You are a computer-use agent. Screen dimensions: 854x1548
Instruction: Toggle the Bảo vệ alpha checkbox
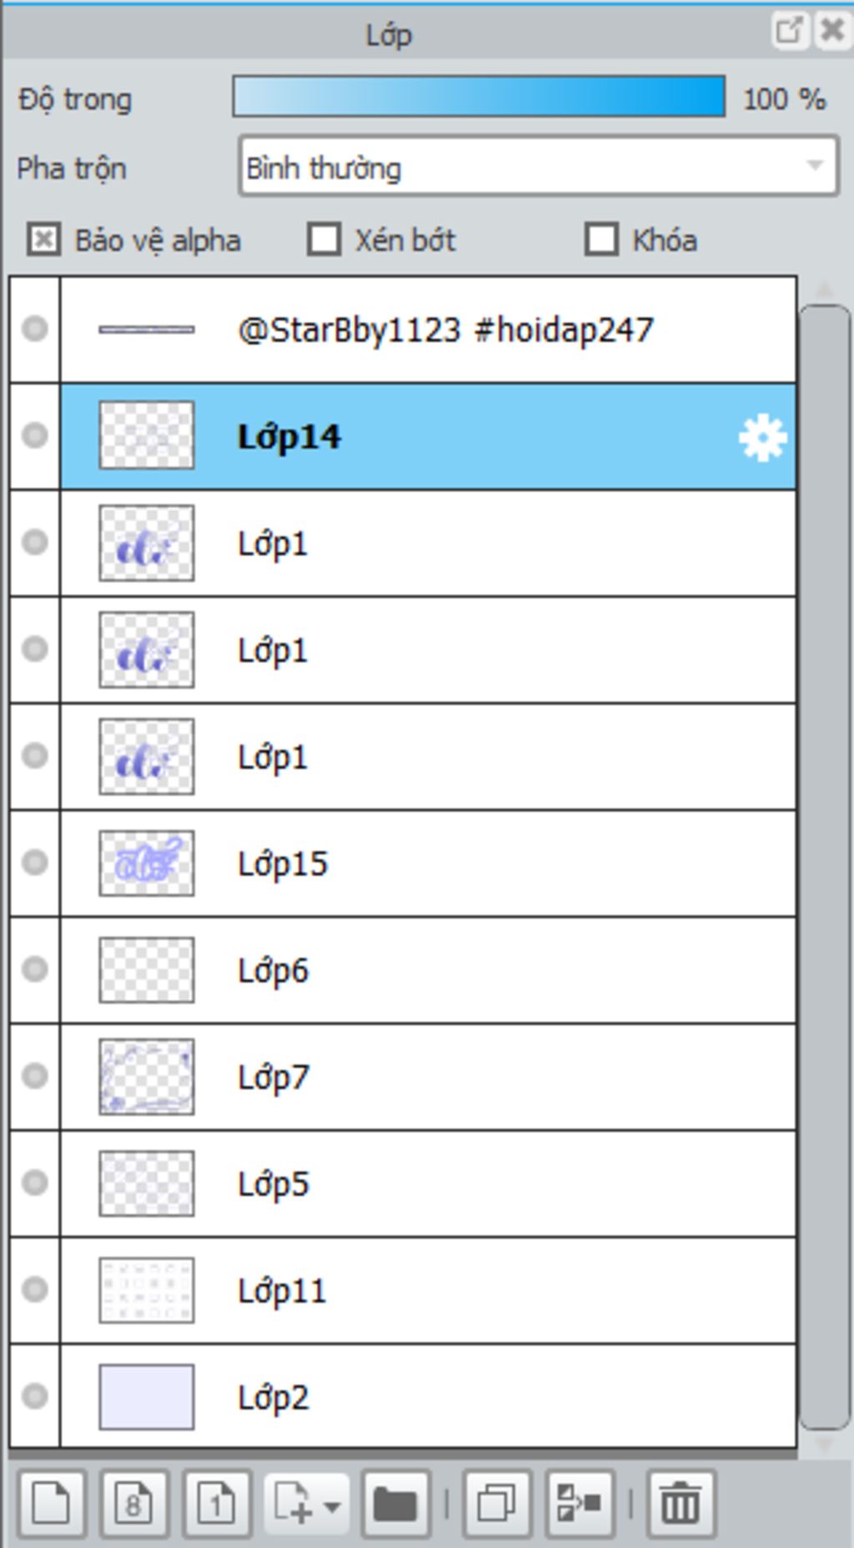pyautogui.click(x=43, y=240)
